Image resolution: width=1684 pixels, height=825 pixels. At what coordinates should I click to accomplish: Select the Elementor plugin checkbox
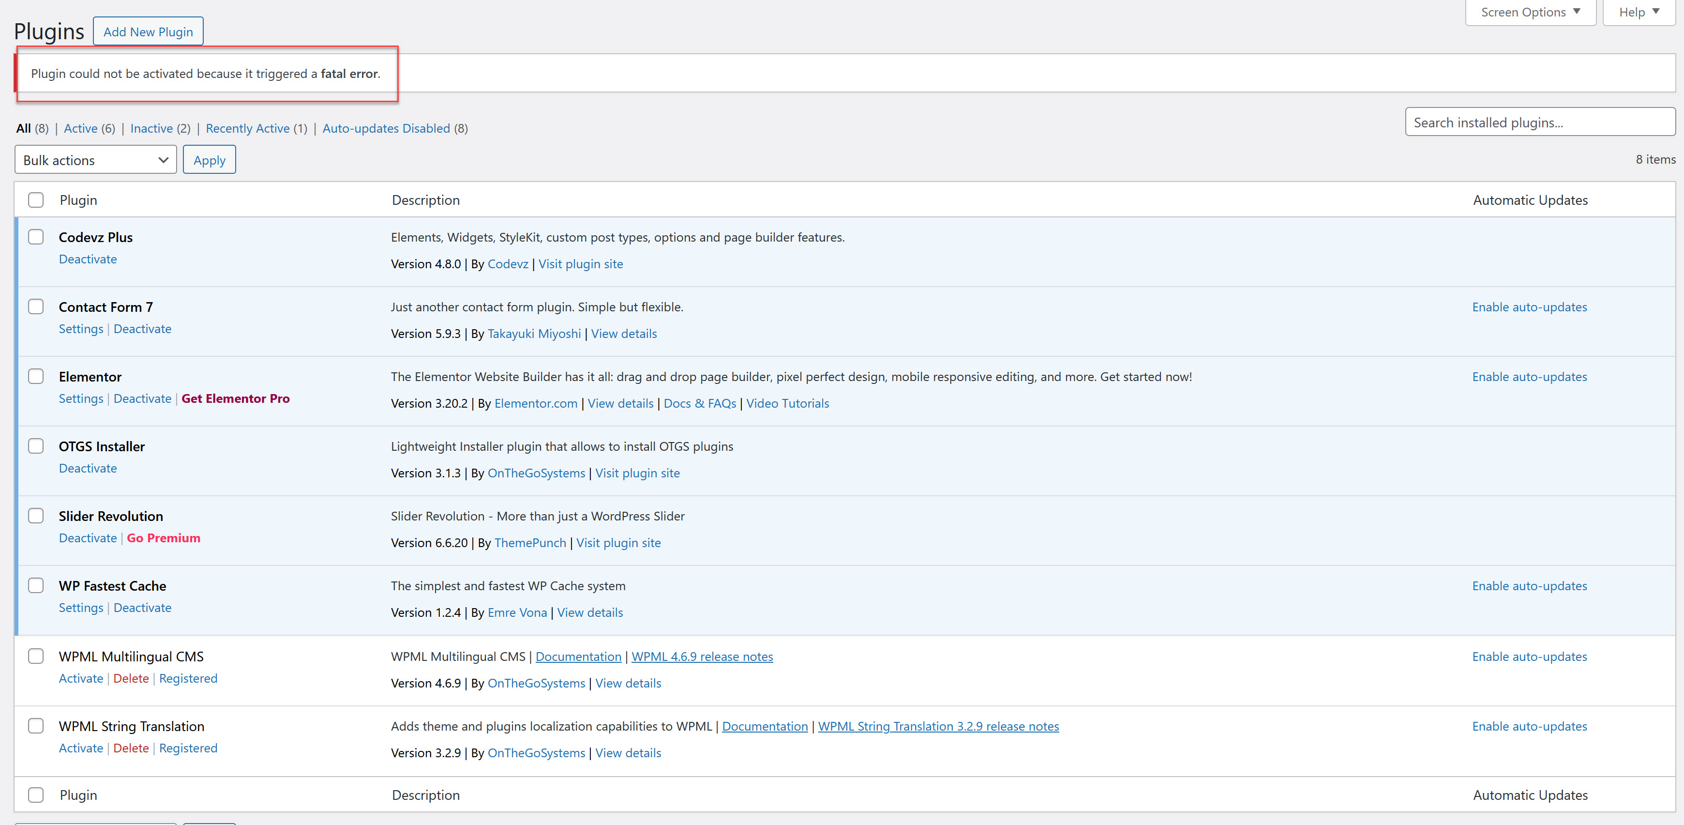tap(36, 376)
